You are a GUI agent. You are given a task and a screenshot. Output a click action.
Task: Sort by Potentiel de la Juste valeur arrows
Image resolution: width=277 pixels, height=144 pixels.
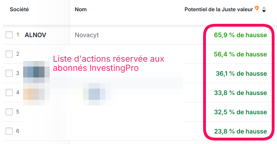264,10
